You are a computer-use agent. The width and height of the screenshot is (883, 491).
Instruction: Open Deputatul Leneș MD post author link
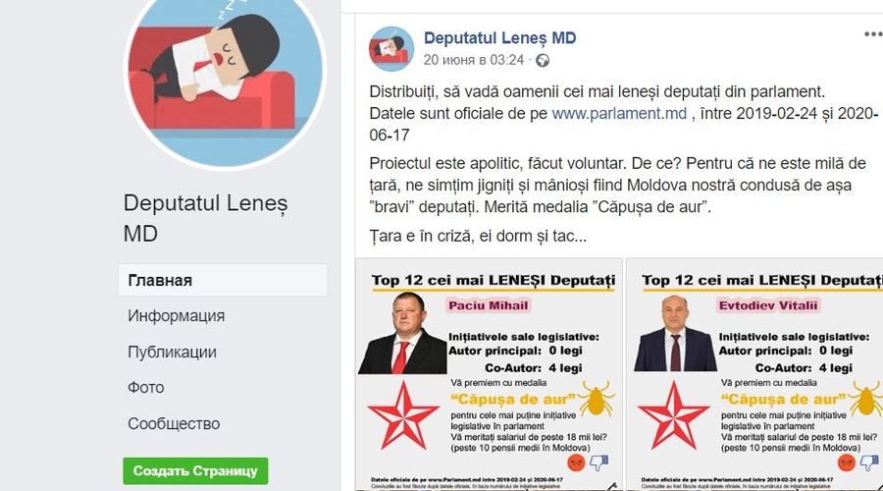[x=499, y=37]
